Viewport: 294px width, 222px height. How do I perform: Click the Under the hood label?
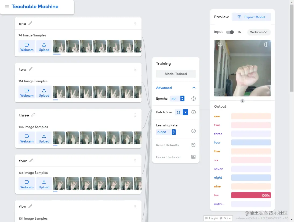pos(168,157)
